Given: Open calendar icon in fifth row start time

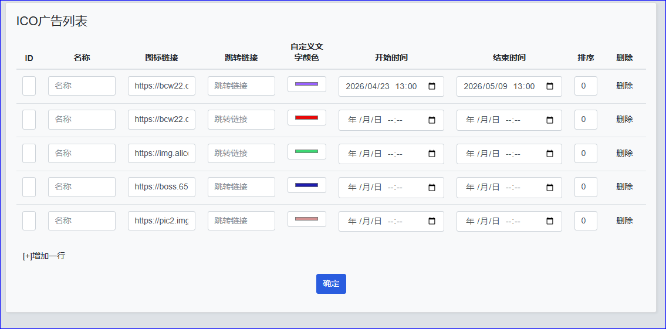Looking at the screenshot, I should (432, 221).
